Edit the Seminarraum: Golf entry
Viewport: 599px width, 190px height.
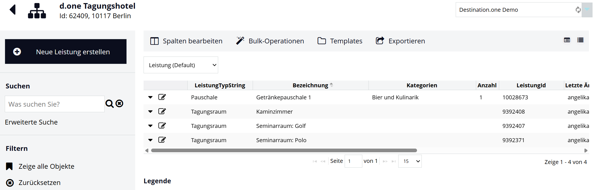coord(162,126)
